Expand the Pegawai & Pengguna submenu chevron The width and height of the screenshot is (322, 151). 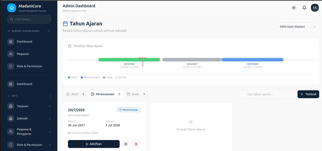50,132
